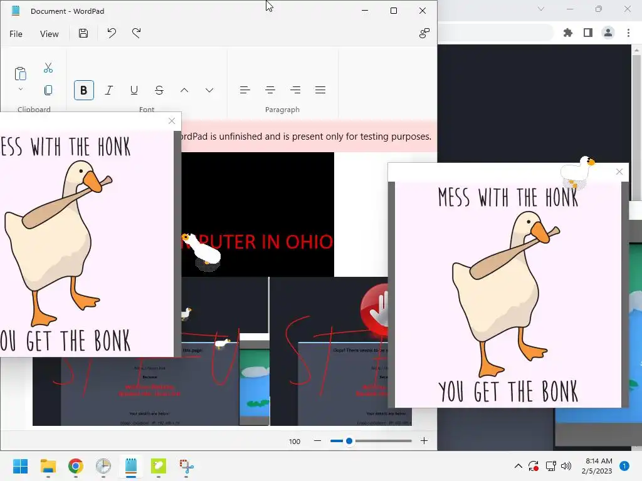Toggle the Chrome side panel icon
This screenshot has width=642, height=481.
pyautogui.click(x=588, y=33)
